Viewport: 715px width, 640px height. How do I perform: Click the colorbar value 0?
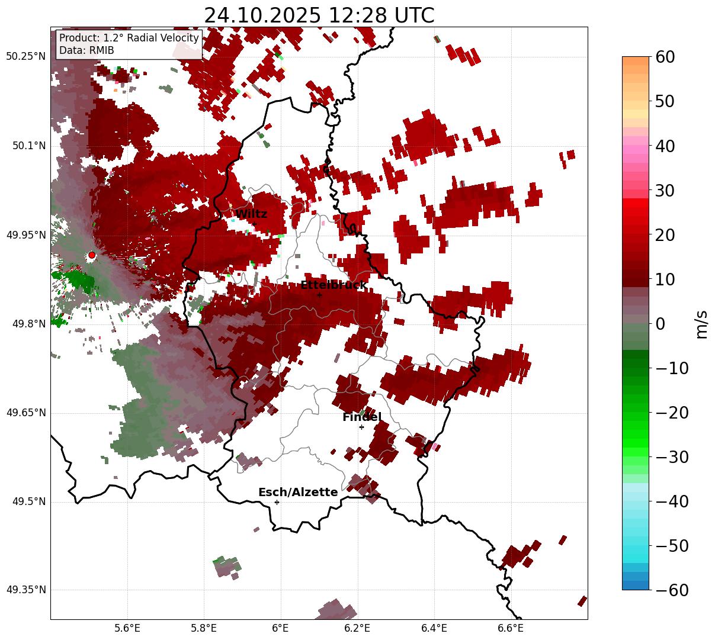click(660, 323)
